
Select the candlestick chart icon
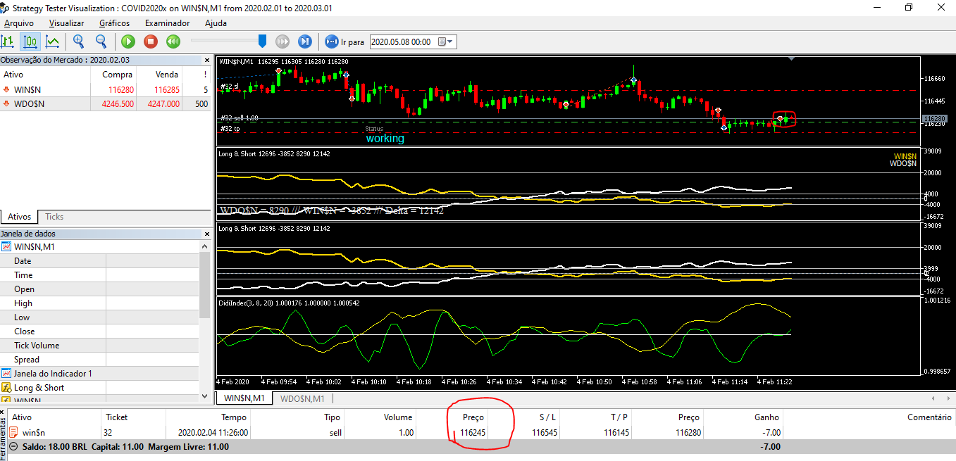[30, 42]
